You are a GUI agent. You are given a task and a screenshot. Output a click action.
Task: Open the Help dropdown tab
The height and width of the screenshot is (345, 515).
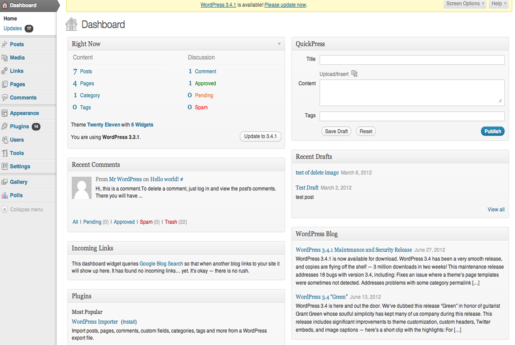(499, 4)
